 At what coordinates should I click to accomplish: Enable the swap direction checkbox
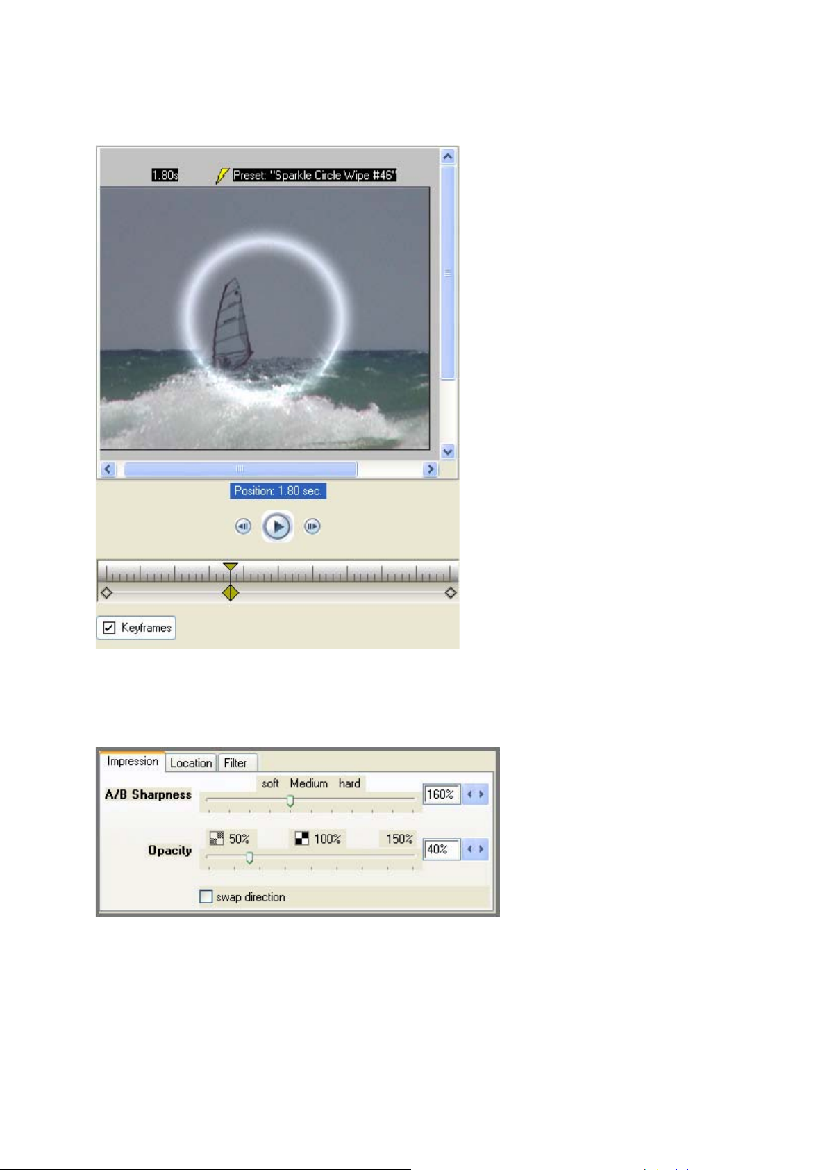(206, 896)
